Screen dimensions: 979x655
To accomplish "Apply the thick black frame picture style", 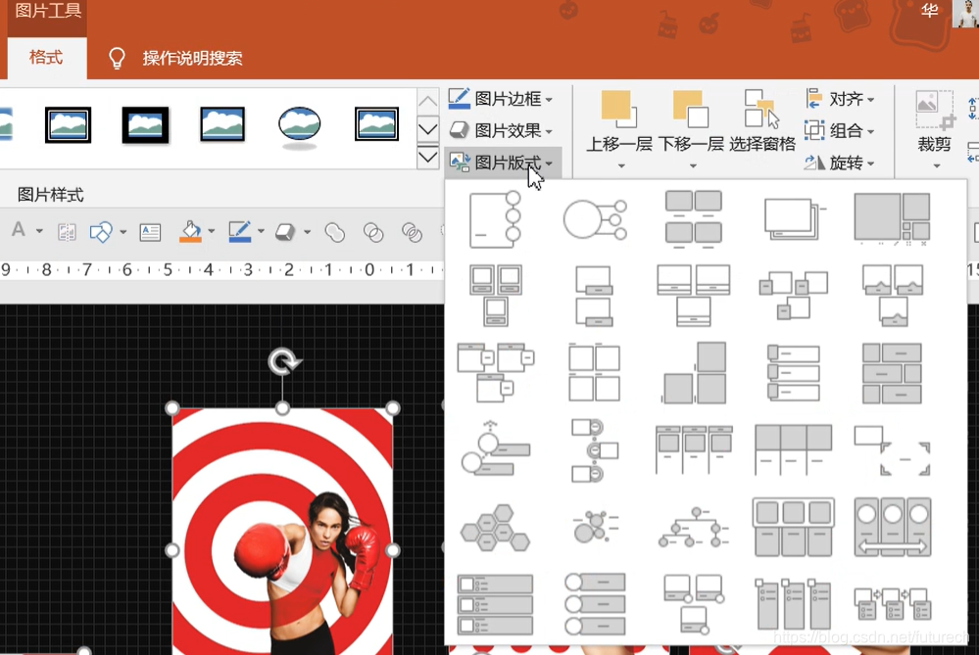I will pyautogui.click(x=145, y=124).
